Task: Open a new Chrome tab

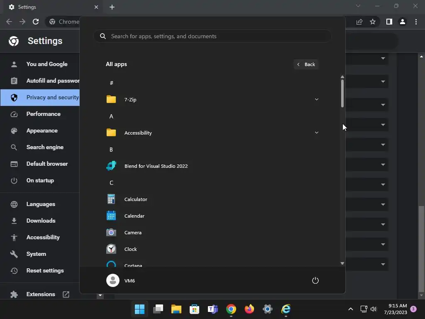Action: pyautogui.click(x=112, y=7)
